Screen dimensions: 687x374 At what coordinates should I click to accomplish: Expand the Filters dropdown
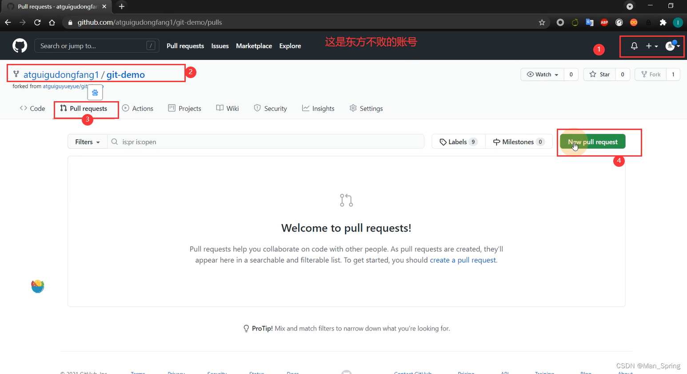point(88,142)
